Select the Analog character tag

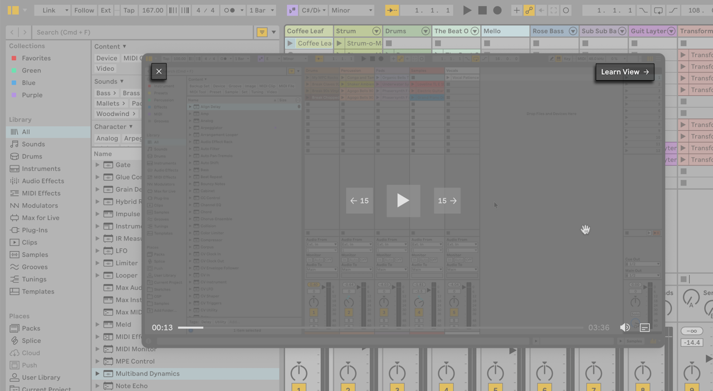click(107, 138)
